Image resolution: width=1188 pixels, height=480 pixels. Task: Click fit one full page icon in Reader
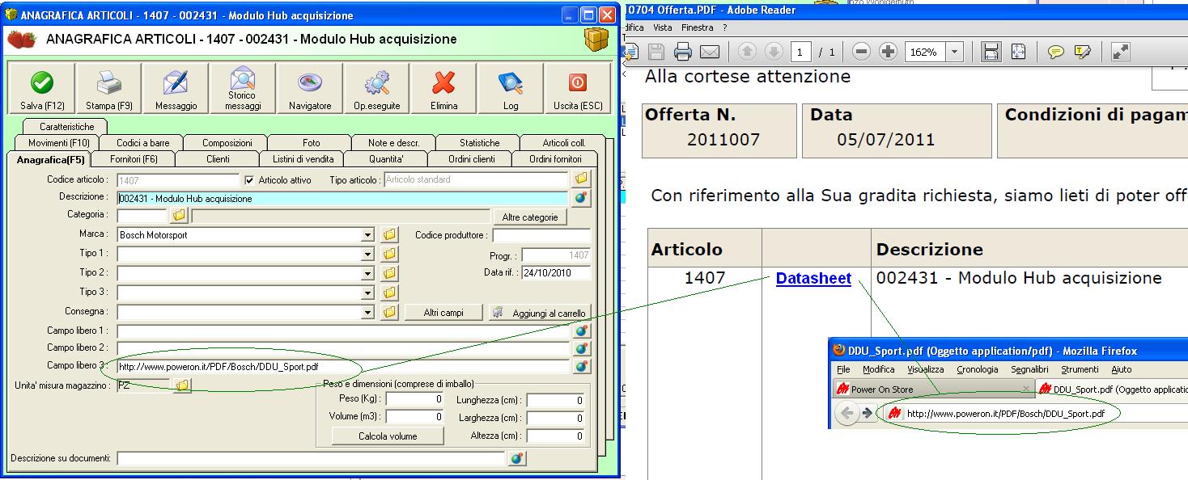click(x=1018, y=53)
